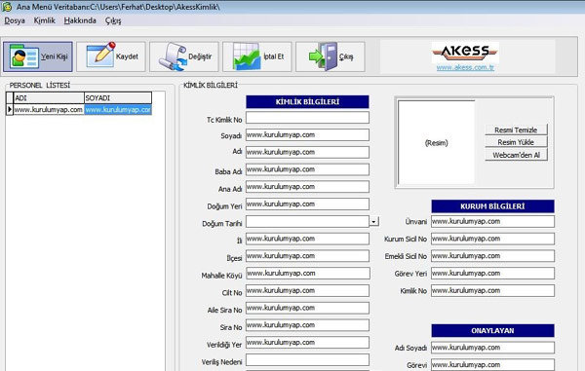Click the Tc Kimlik No input field
The image size is (585, 371).
(307, 118)
